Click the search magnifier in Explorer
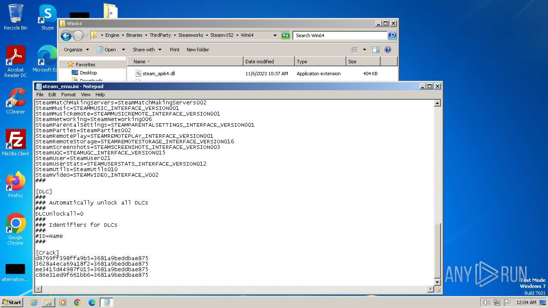548x308 pixels. (x=392, y=36)
